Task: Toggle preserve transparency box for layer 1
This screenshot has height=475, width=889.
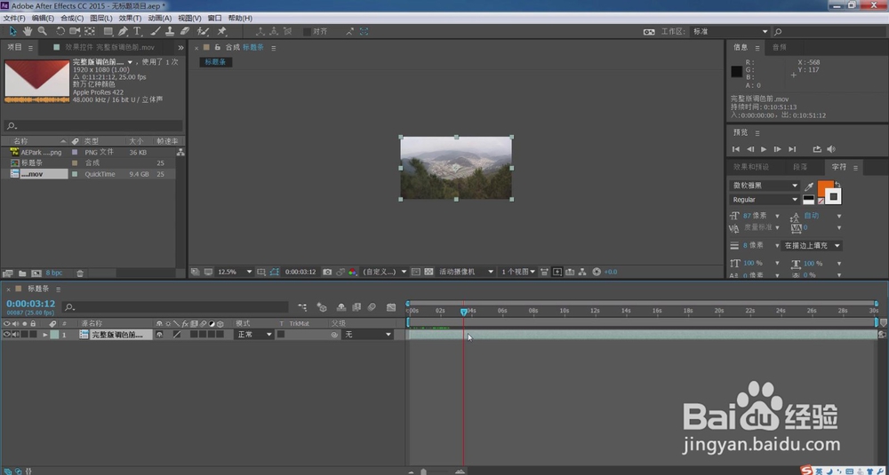Action: (281, 335)
